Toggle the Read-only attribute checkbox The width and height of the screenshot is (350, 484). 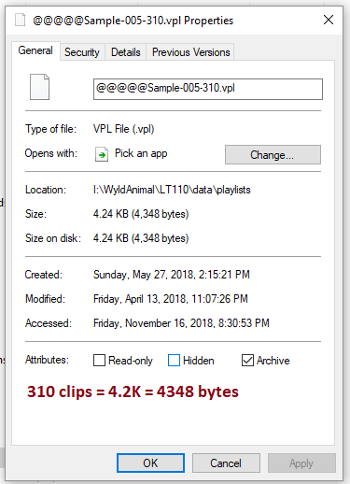point(99,361)
